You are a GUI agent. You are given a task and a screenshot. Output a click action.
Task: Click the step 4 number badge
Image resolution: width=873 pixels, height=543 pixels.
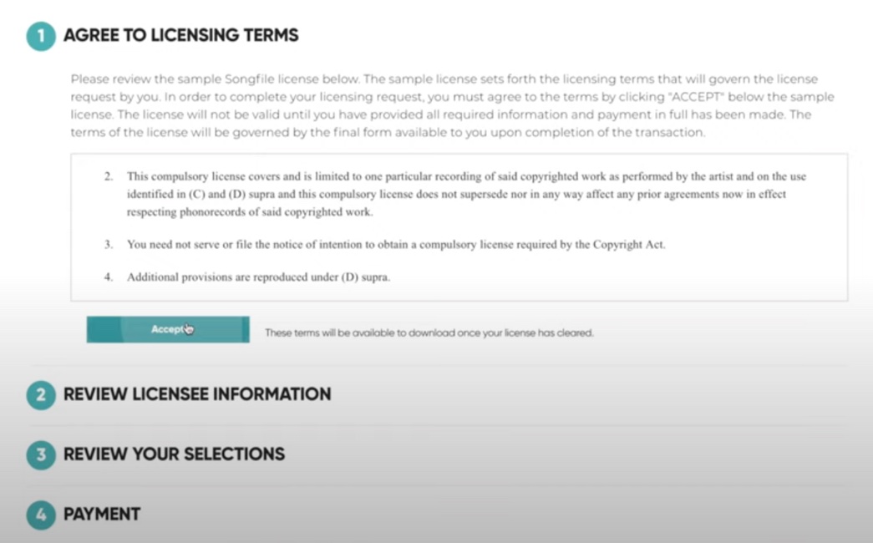pyautogui.click(x=41, y=515)
